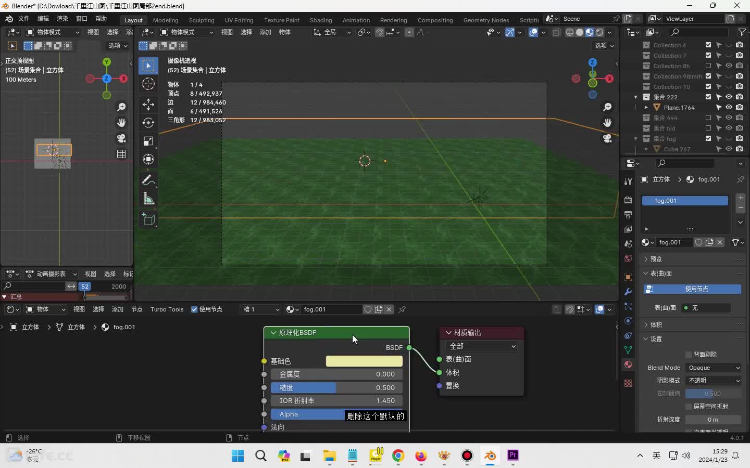Open the Material properties tab
The width and height of the screenshot is (750, 468).
tap(628, 365)
